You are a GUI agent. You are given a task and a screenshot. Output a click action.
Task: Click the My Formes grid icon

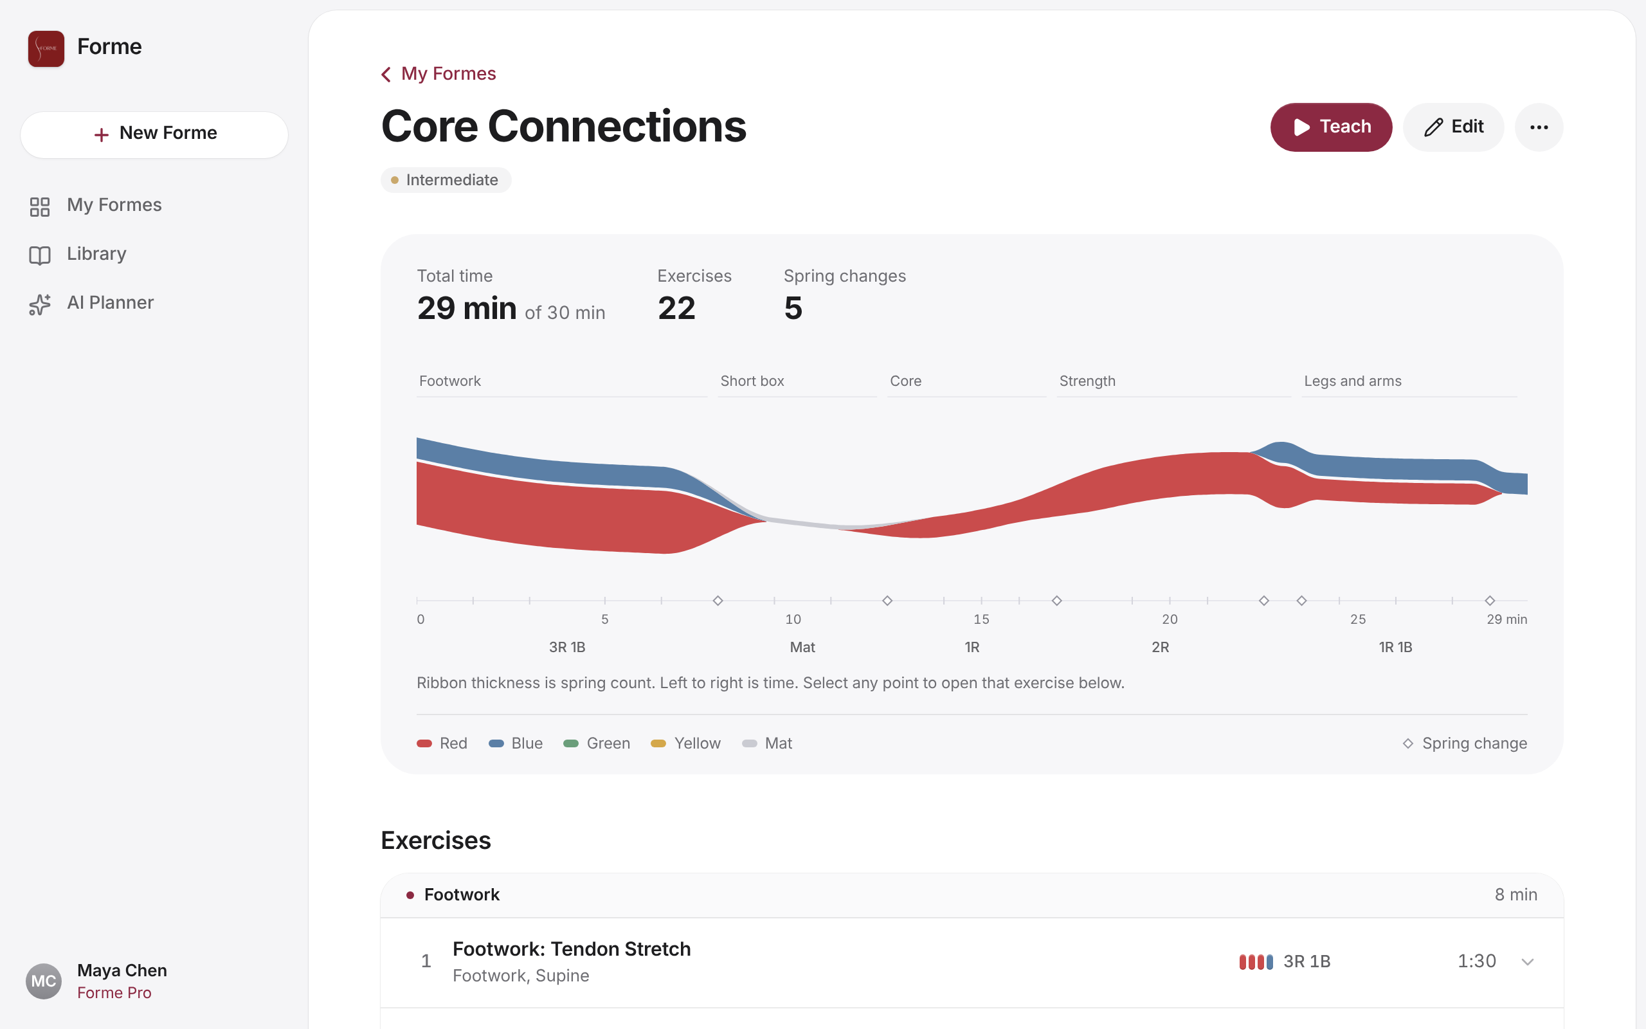point(40,206)
